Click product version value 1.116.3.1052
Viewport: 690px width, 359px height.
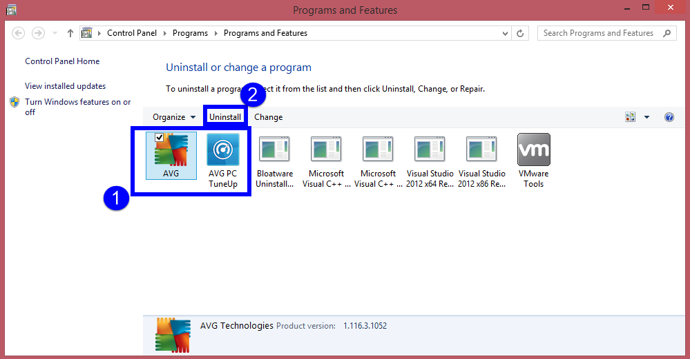tap(365, 326)
